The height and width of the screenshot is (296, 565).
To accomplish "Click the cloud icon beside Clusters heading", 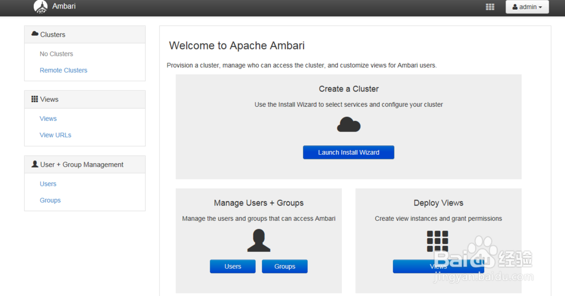I will coord(35,34).
